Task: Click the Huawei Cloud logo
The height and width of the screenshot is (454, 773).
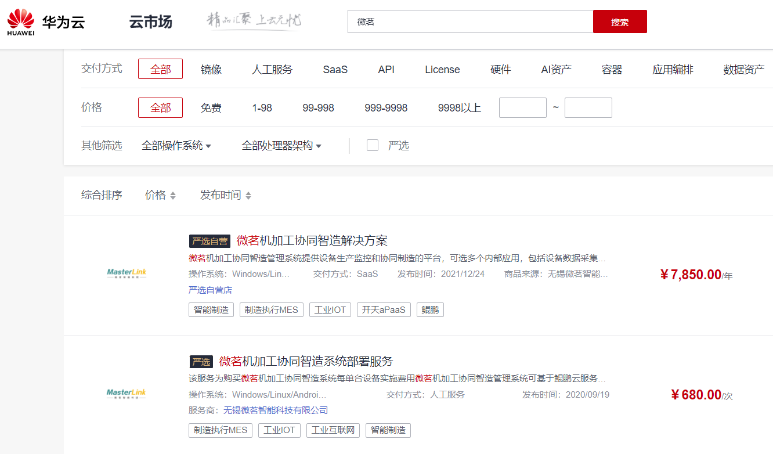Action: coord(46,22)
